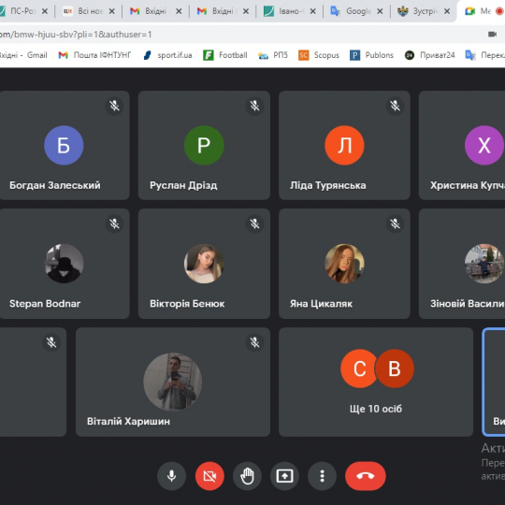The width and height of the screenshot is (505, 505).
Task: Click muted mic icon on Stepan Bodnar tile
Action: 114,224
